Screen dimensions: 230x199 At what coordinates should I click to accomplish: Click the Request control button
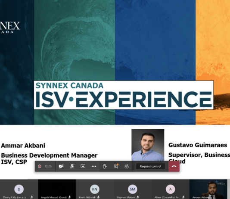pyautogui.click(x=150, y=166)
